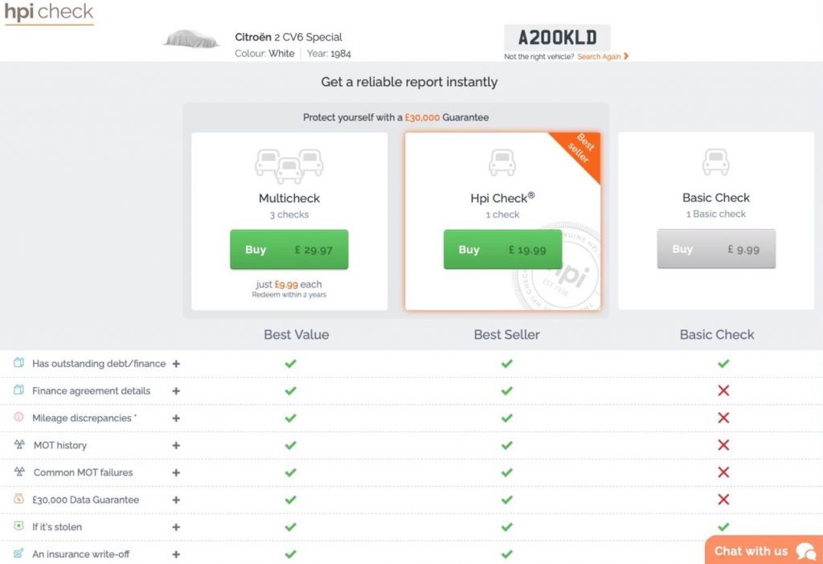Click the green tick for Best Seller If it's stolen
Image resolution: width=823 pixels, height=564 pixels.
(x=506, y=527)
